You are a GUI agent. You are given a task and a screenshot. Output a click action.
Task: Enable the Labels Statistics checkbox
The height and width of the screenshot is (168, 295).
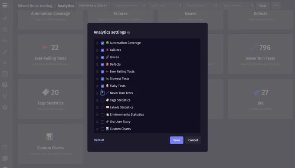[x=102, y=108]
